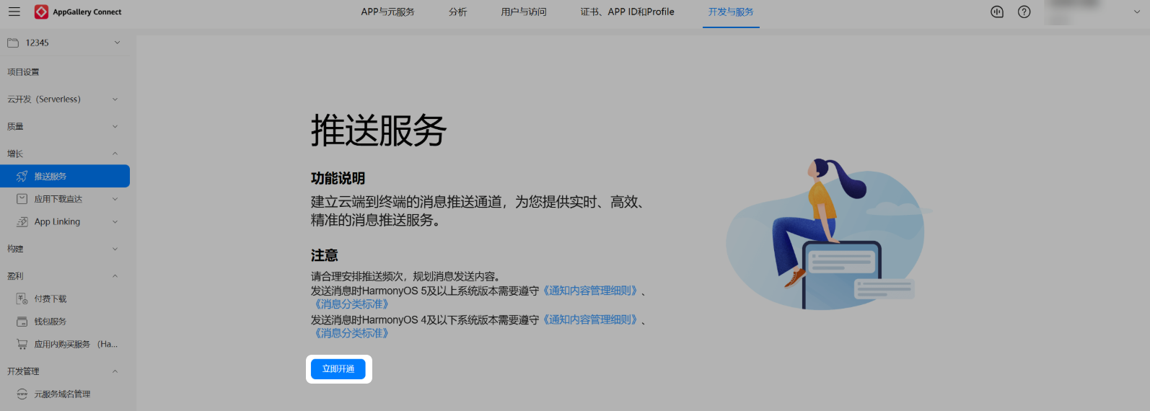
Task: Click the App Linking sidebar icon
Action: [22, 221]
